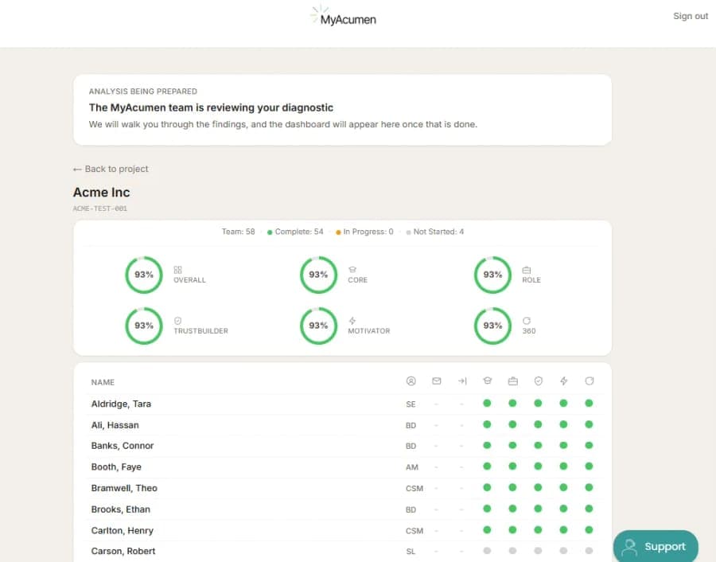Click the lightning column header icon
Viewport: 716px width, 562px height.
[x=563, y=381]
